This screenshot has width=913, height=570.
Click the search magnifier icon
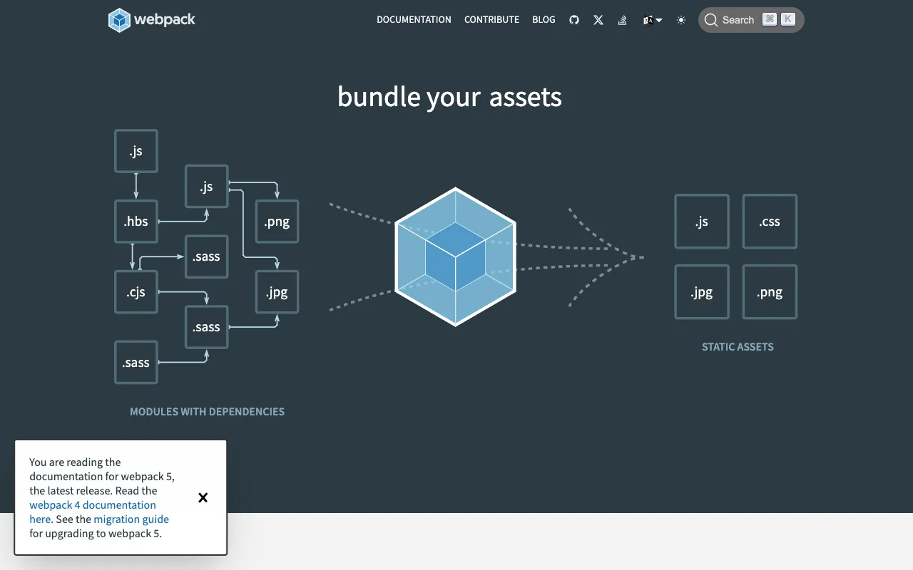point(711,20)
